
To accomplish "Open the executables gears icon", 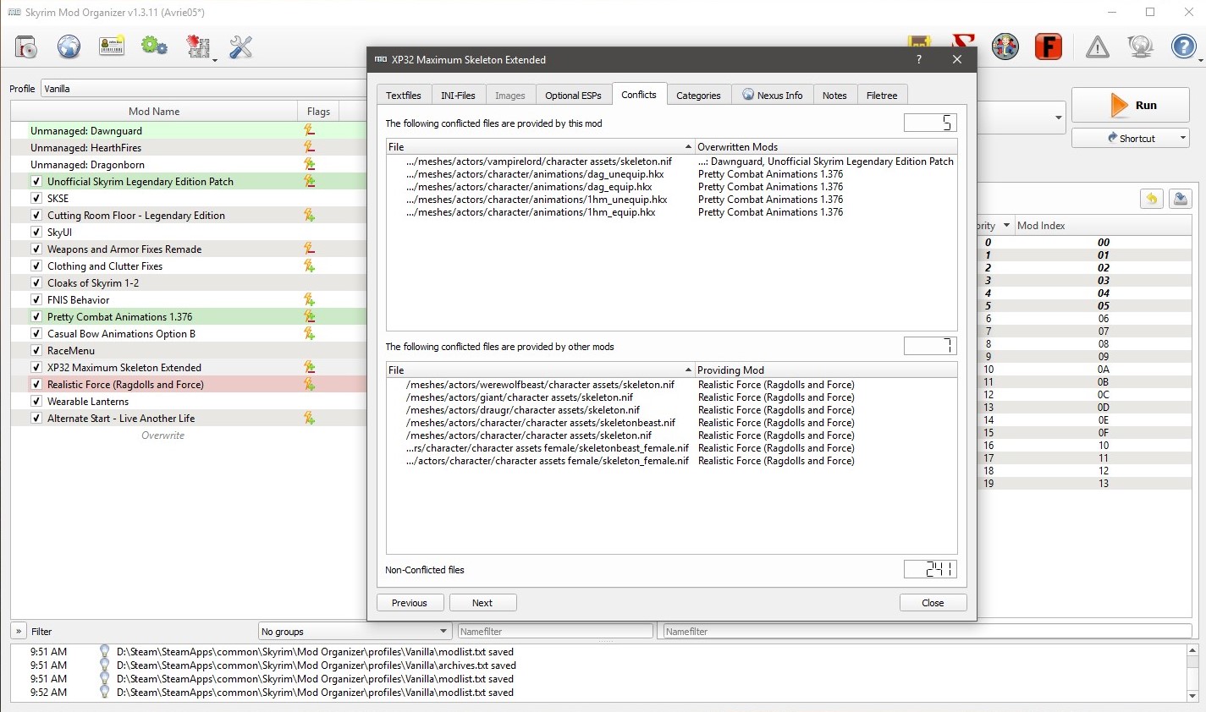I will click(x=154, y=47).
